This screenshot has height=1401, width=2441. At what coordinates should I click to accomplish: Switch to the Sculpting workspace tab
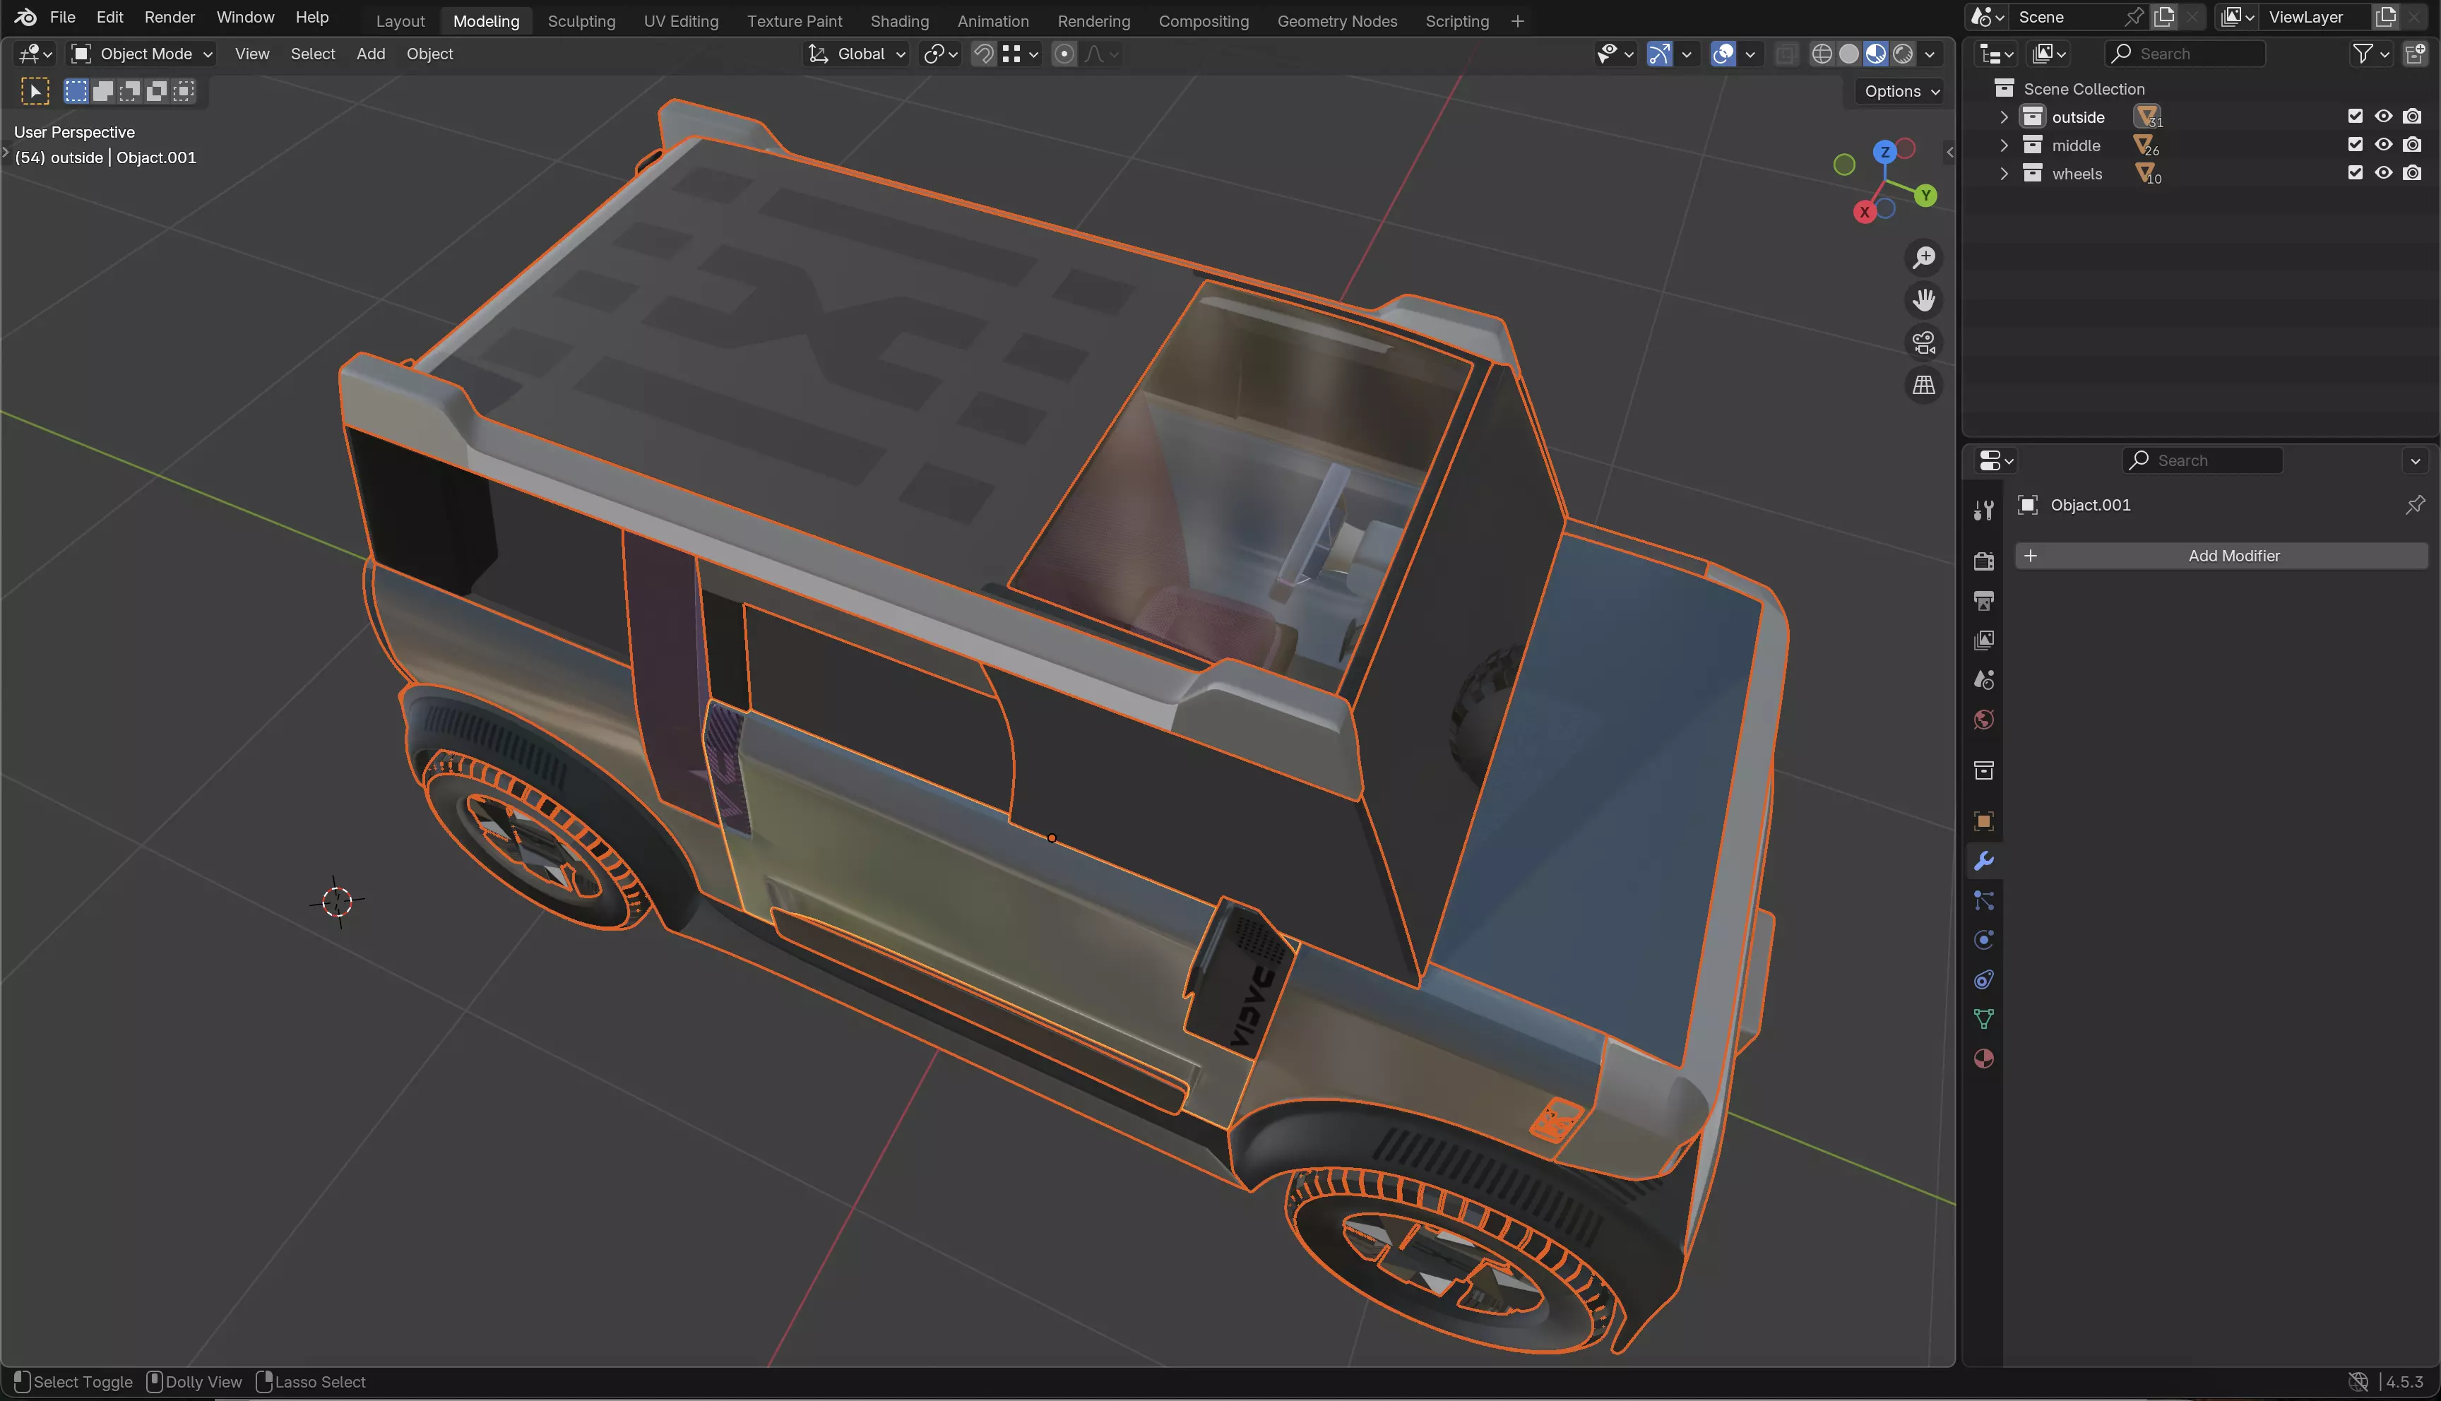click(x=581, y=21)
